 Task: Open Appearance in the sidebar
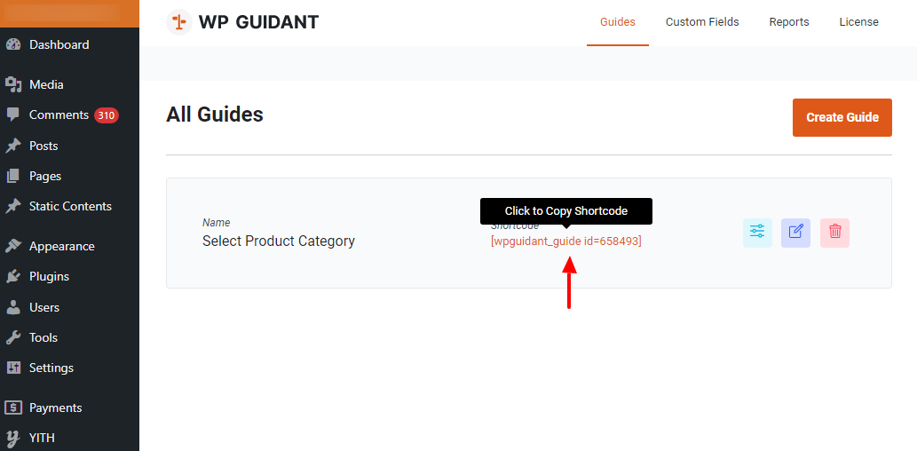tap(61, 246)
